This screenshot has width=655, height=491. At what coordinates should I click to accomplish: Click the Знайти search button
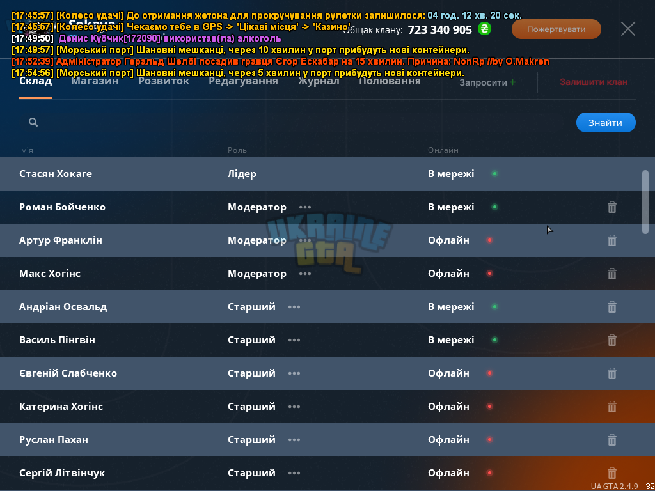click(606, 123)
